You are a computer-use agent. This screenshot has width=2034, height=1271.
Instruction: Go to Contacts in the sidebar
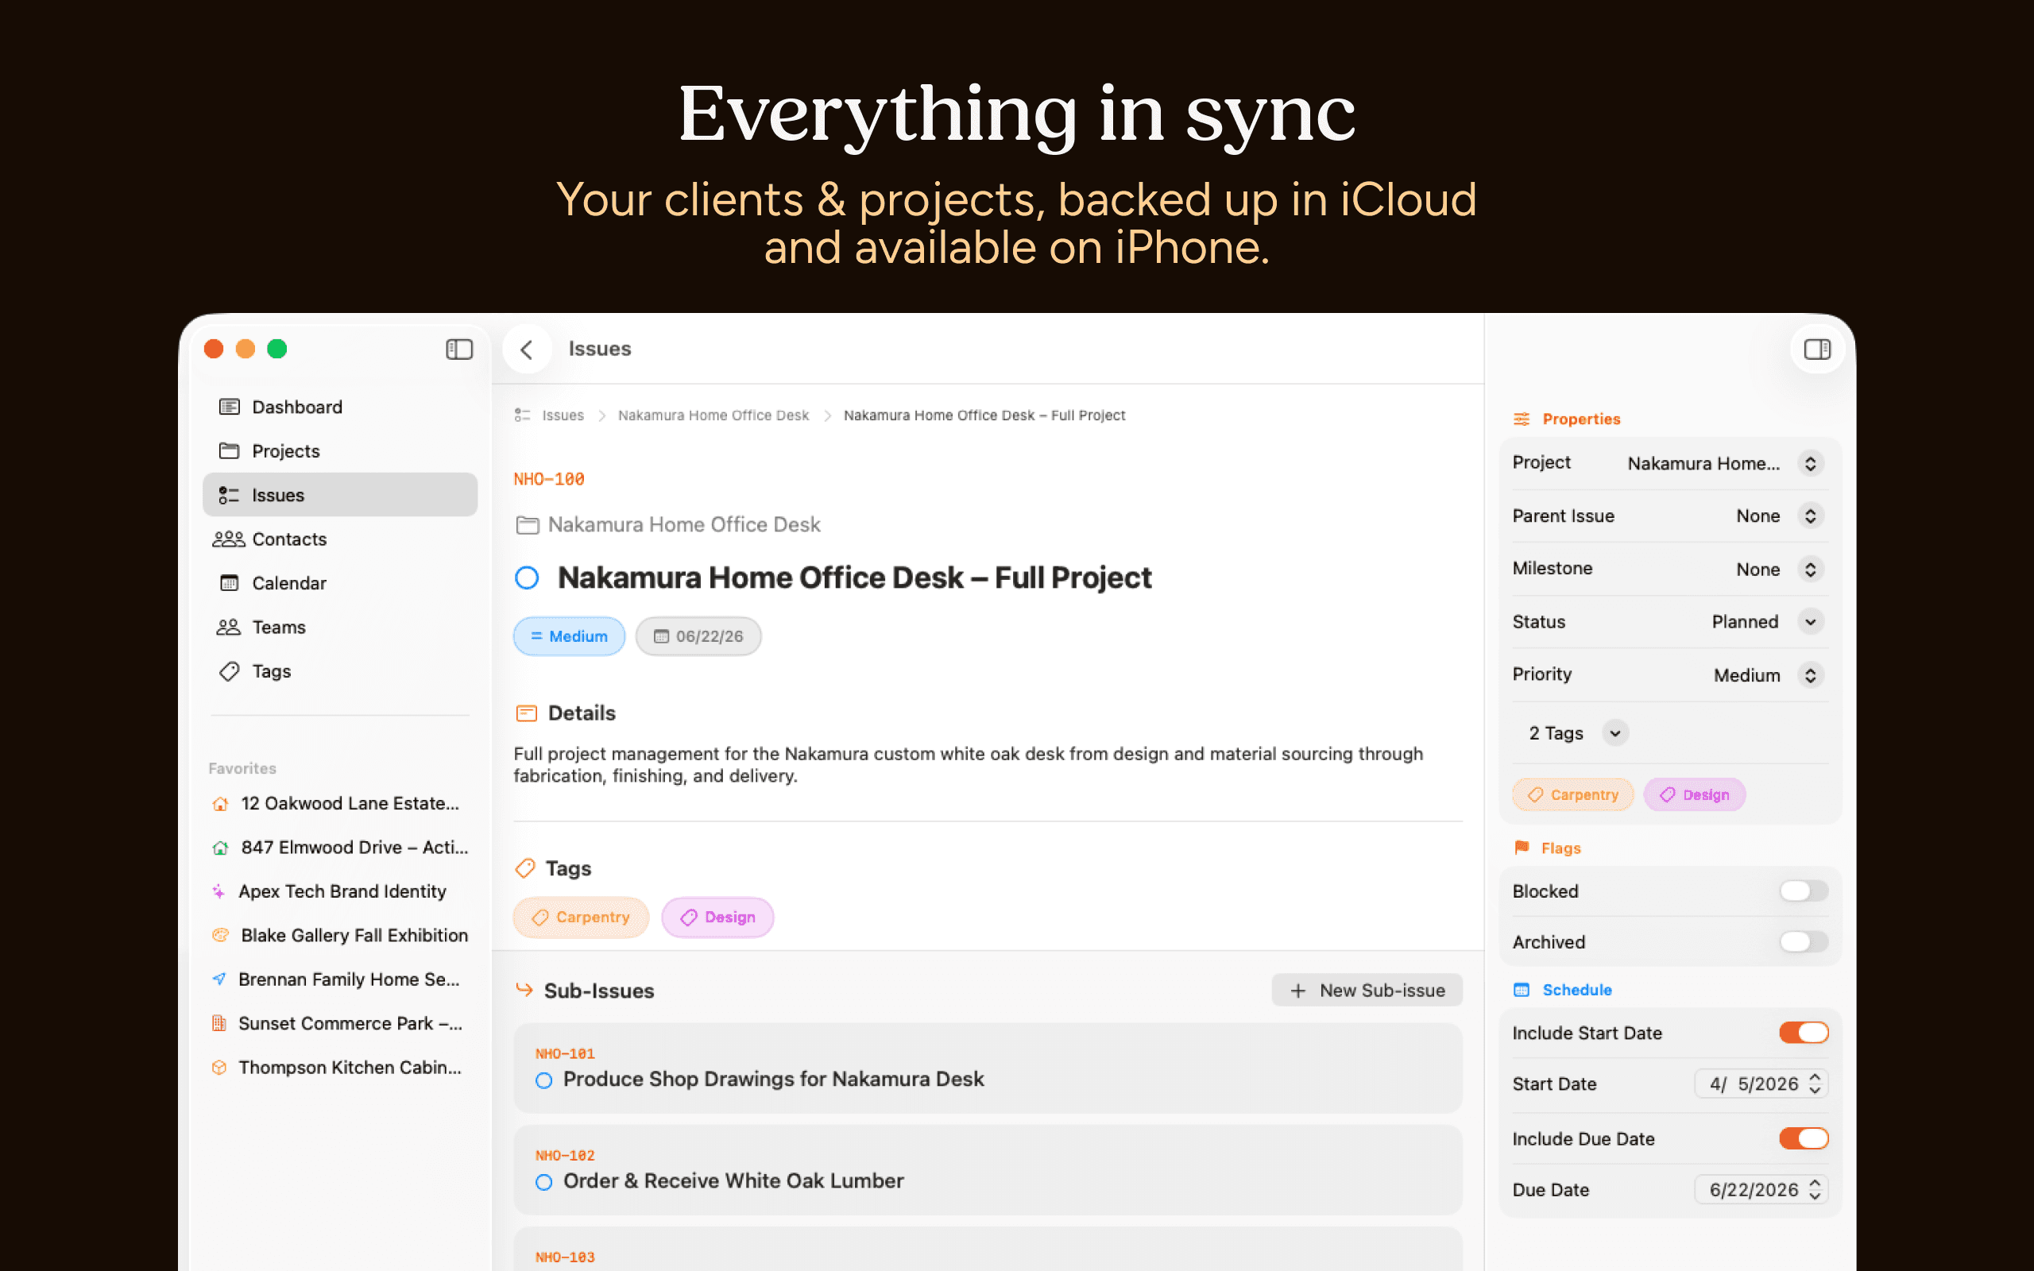click(x=288, y=539)
